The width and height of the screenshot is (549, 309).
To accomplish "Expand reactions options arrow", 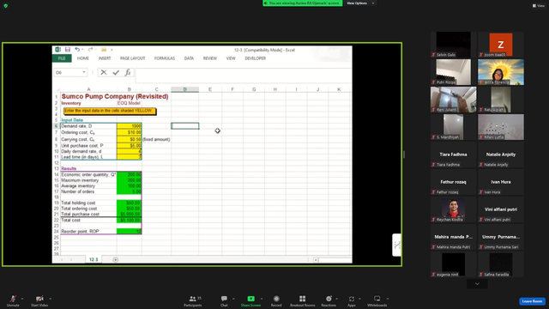I will point(336,299).
